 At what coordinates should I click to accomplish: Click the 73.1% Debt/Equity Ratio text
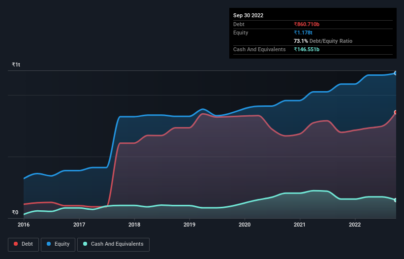click(x=323, y=41)
